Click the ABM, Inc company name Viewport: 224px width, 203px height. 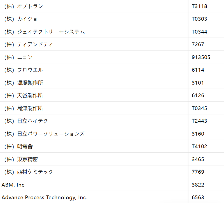[13, 185]
